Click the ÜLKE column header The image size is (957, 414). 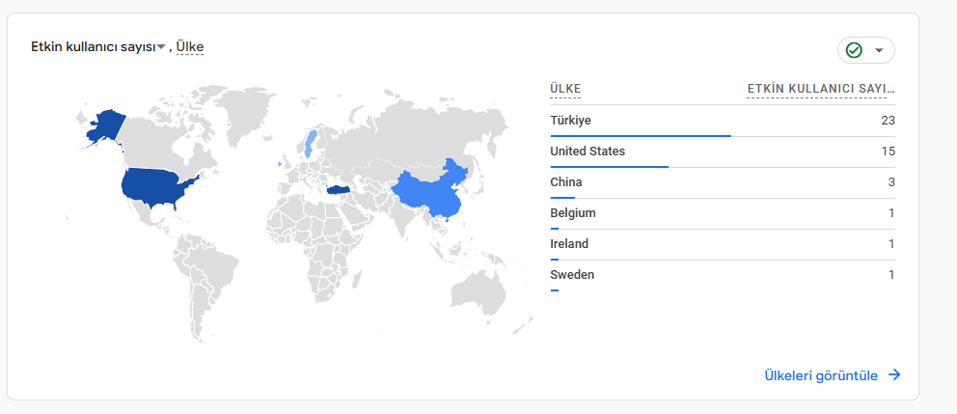[565, 89]
